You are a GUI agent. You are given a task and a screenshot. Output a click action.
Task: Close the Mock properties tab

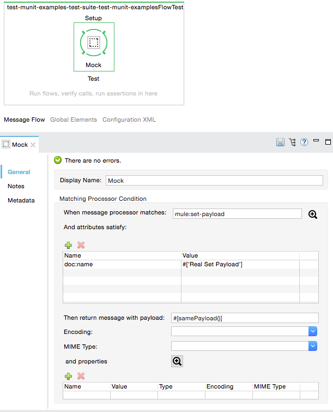pos(33,145)
